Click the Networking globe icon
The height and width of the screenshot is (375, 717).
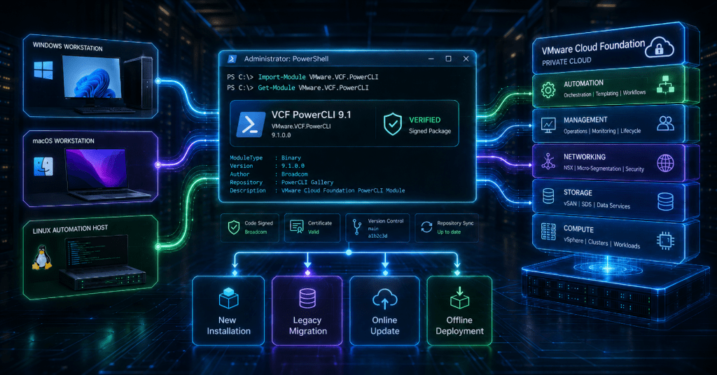pos(665,163)
